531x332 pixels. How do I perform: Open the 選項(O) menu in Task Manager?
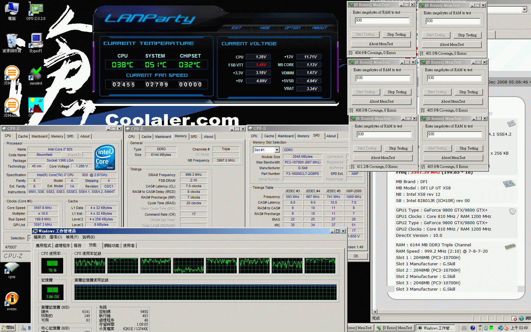pyautogui.click(x=56, y=237)
